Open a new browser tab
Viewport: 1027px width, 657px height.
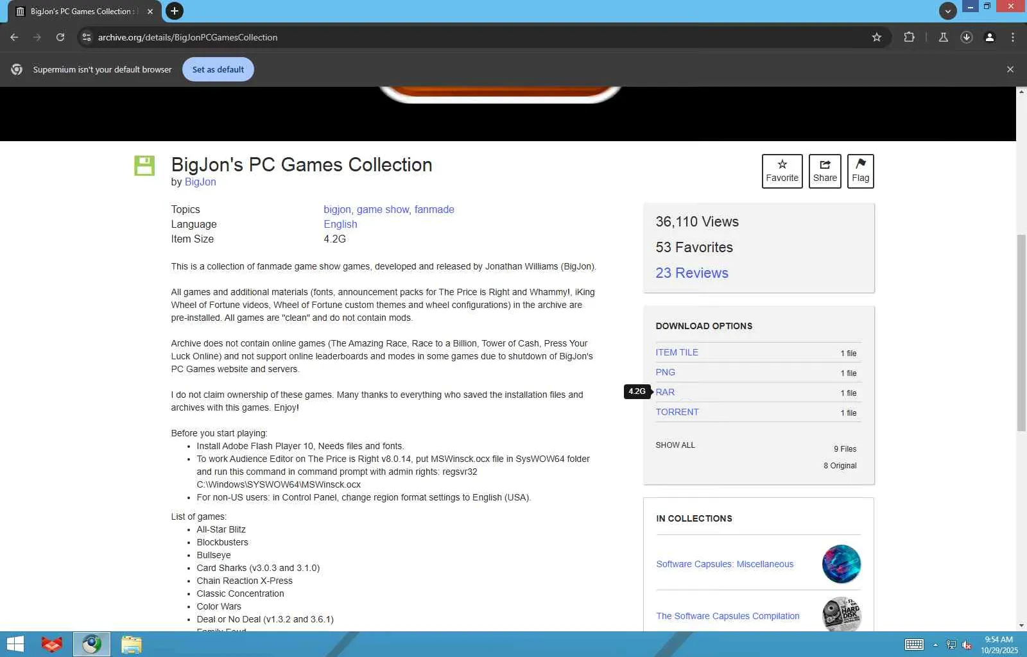[x=174, y=11]
